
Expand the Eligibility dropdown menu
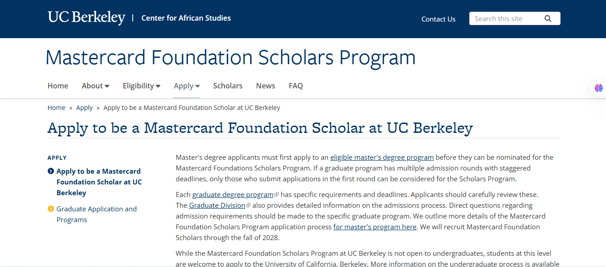tap(141, 86)
